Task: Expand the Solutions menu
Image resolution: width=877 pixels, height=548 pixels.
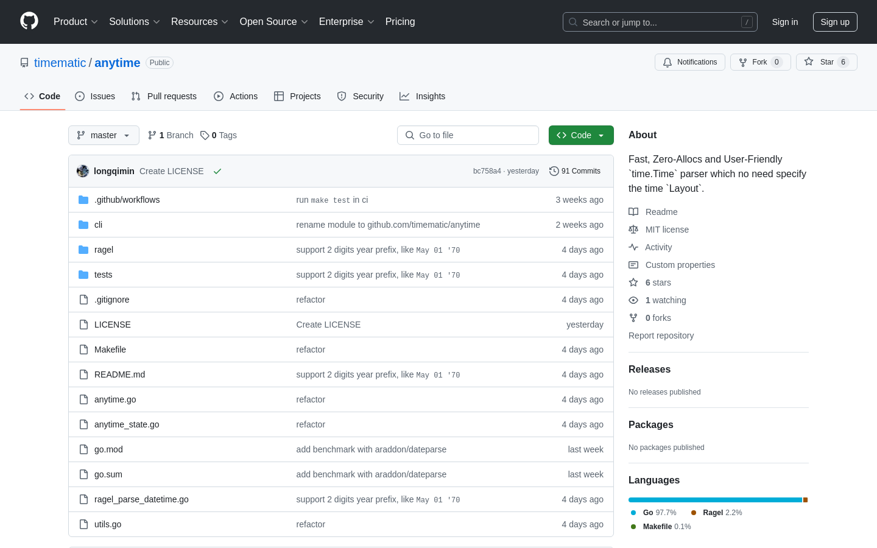Action: tap(135, 22)
